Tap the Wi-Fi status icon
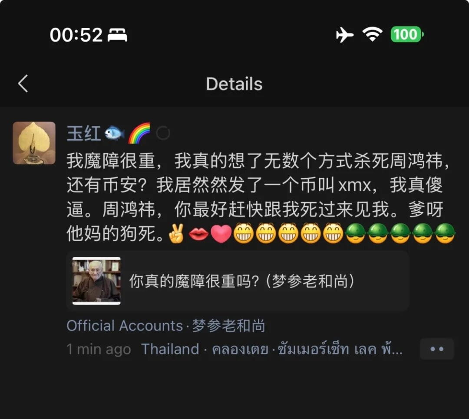Screen dimensions: 469x419 point(372,34)
